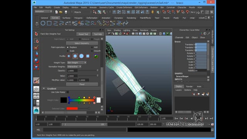The width and height of the screenshot is (247, 139).
Task: Open the File menu
Action: pos(35,7)
